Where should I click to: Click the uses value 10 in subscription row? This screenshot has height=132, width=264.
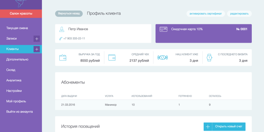click(133, 105)
